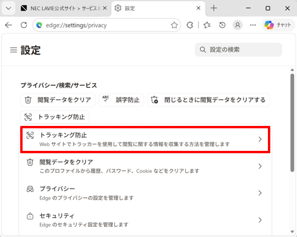Toggle the 設定 hamburger menu icon
297x237 pixels.
click(x=14, y=50)
